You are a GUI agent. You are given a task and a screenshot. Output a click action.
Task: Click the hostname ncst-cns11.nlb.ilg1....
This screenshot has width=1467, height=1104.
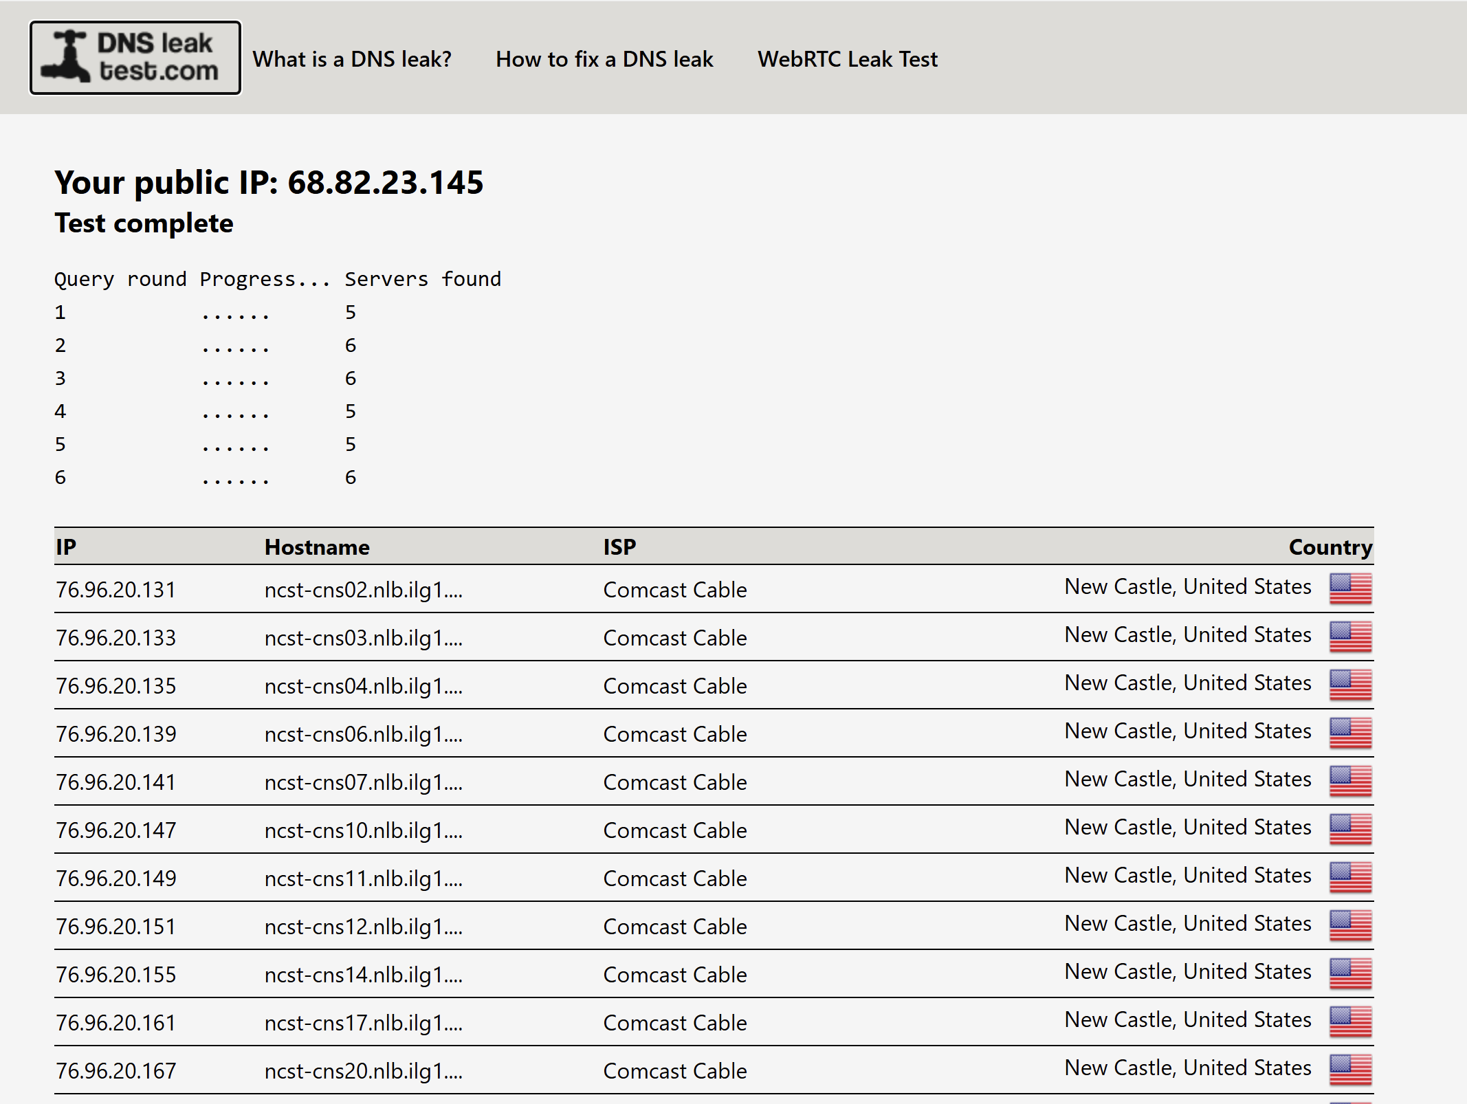click(363, 879)
